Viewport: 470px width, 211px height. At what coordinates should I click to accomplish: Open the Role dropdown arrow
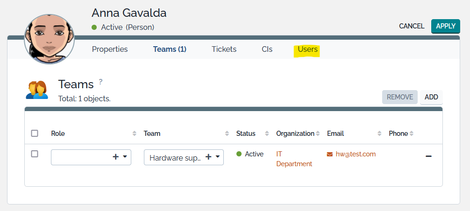click(125, 157)
